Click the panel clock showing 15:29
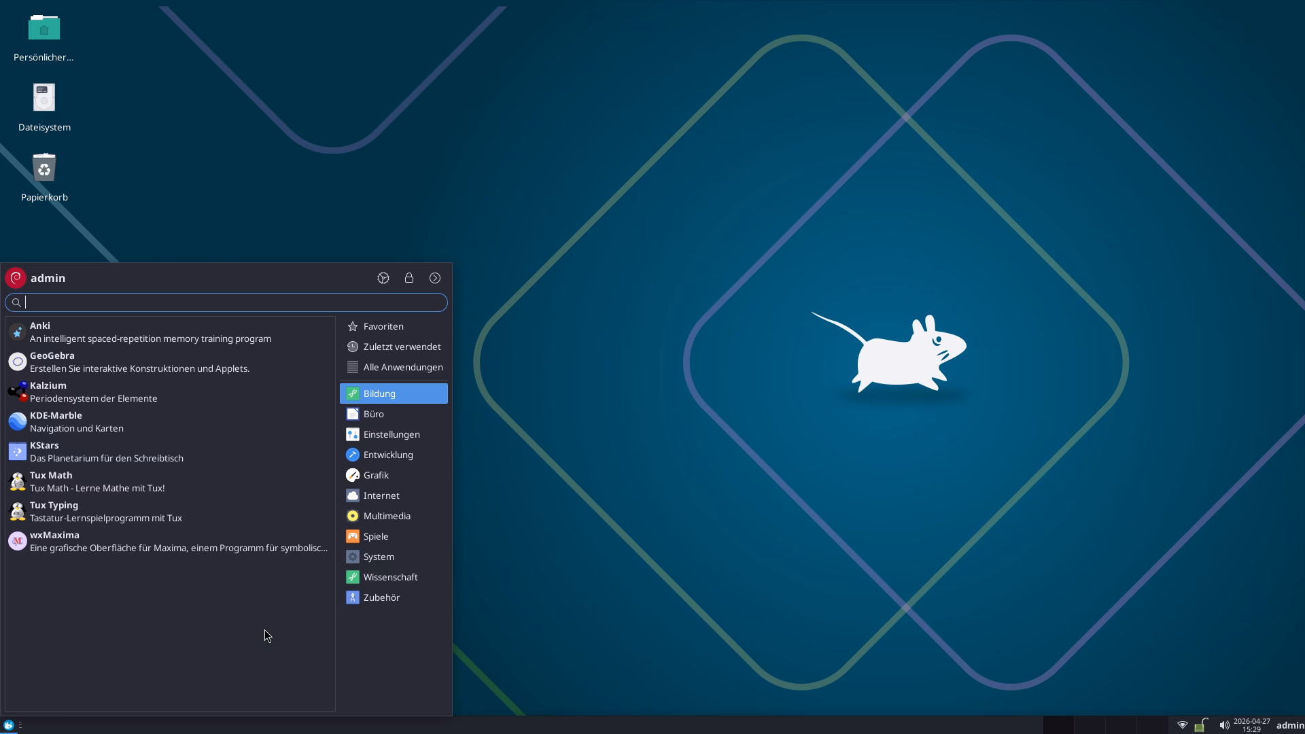Image resolution: width=1305 pixels, height=734 pixels. coord(1251,725)
